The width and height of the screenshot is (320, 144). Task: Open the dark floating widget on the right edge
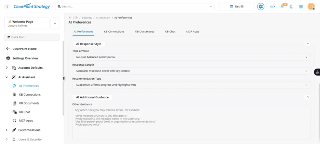point(317,72)
